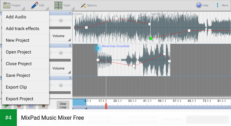Viewport: 231px width, 126px height.
Task: Click the red playhead marker on the ruler
Action: pos(106,106)
